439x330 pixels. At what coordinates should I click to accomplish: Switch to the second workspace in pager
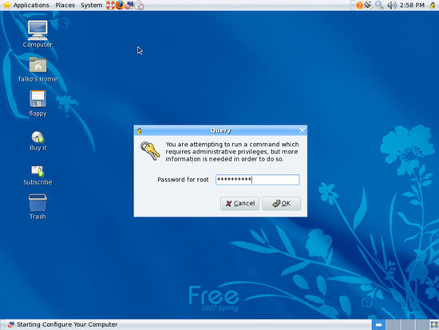pos(393,324)
